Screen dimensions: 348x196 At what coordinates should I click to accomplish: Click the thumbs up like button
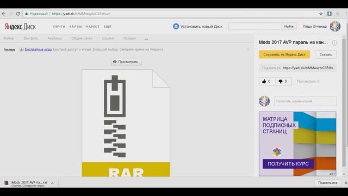267,81
